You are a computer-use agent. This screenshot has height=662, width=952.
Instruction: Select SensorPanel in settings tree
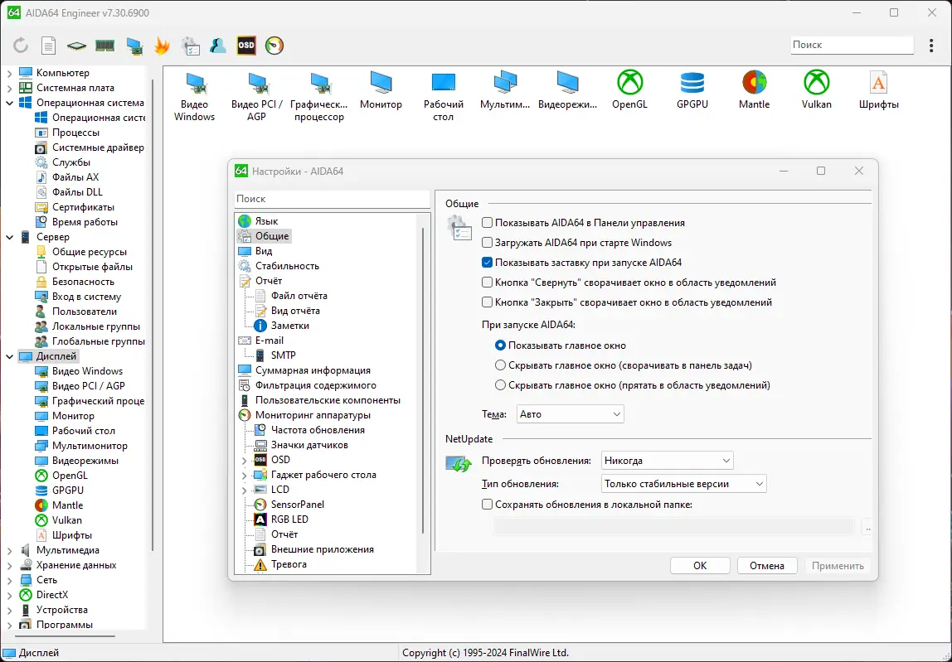(x=298, y=505)
